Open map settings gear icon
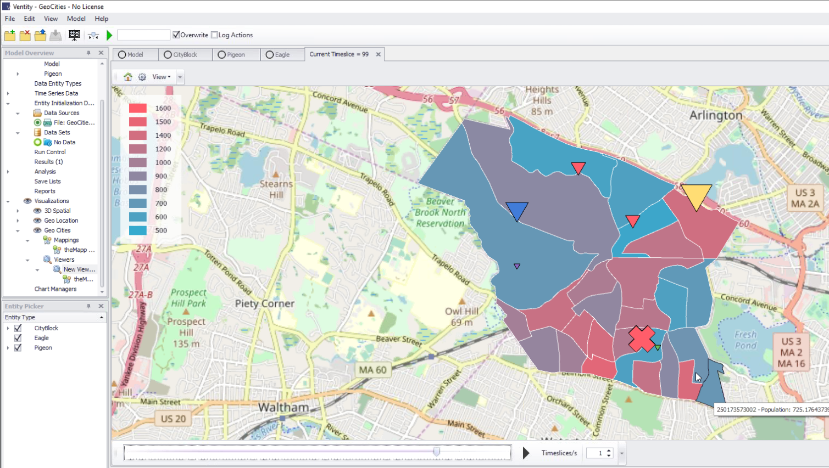 [x=142, y=77]
